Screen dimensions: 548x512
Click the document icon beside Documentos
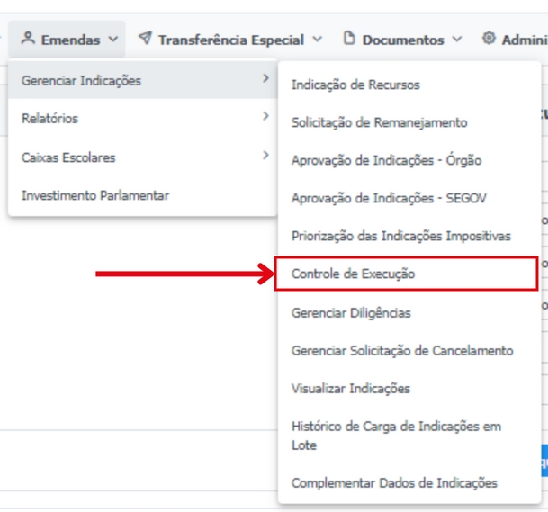(x=349, y=38)
